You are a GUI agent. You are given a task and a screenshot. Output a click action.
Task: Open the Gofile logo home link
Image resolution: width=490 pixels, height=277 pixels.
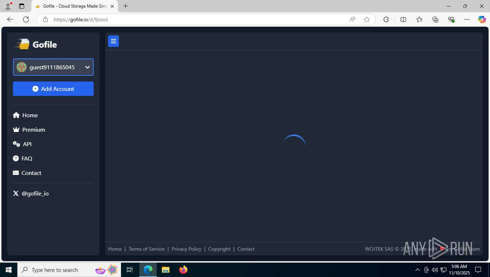point(35,44)
